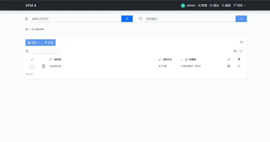270x142 pixels.
Task: Toggle select-all double checkmark
Action: tap(32, 59)
